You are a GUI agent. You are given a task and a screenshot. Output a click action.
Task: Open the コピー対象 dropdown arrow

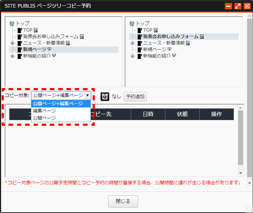click(x=88, y=95)
